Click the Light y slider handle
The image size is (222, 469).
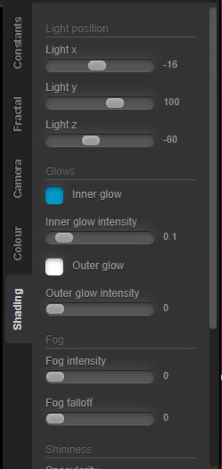point(115,103)
